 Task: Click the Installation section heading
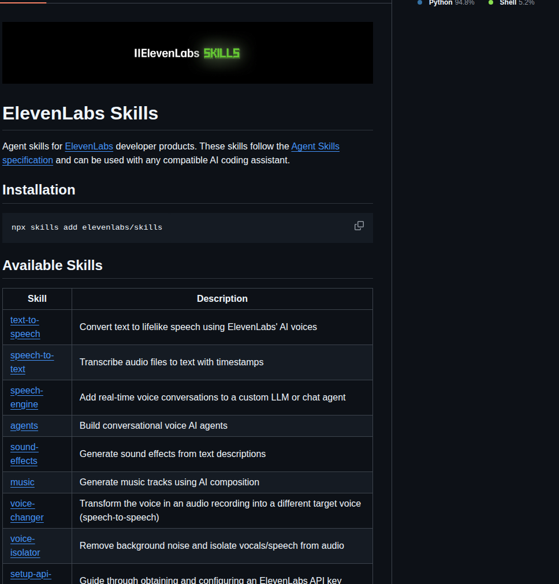pos(39,190)
